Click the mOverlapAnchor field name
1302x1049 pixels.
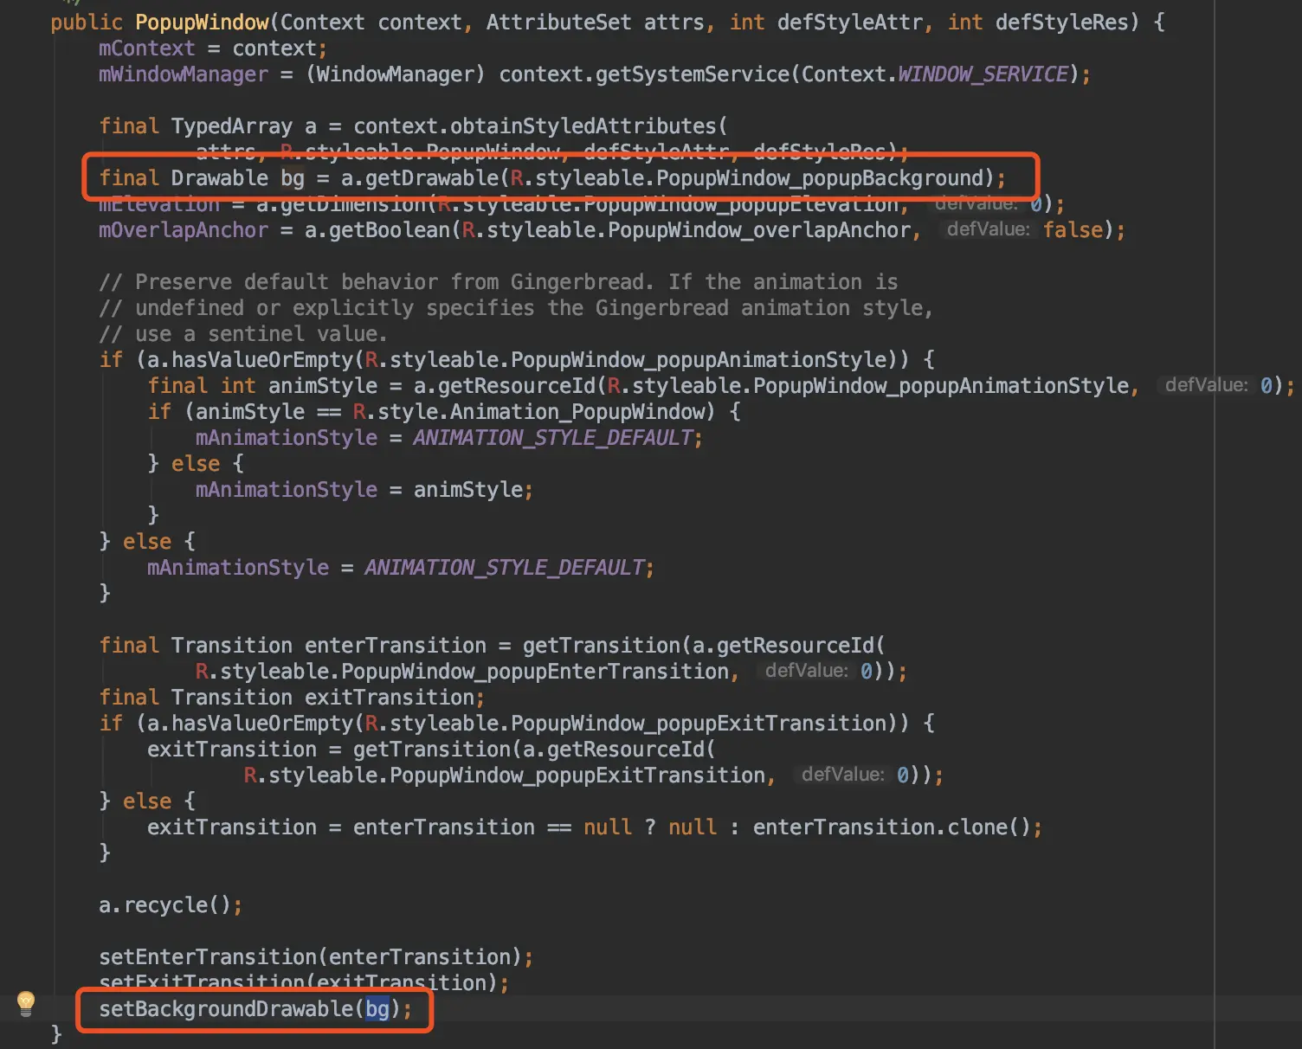[x=184, y=229]
